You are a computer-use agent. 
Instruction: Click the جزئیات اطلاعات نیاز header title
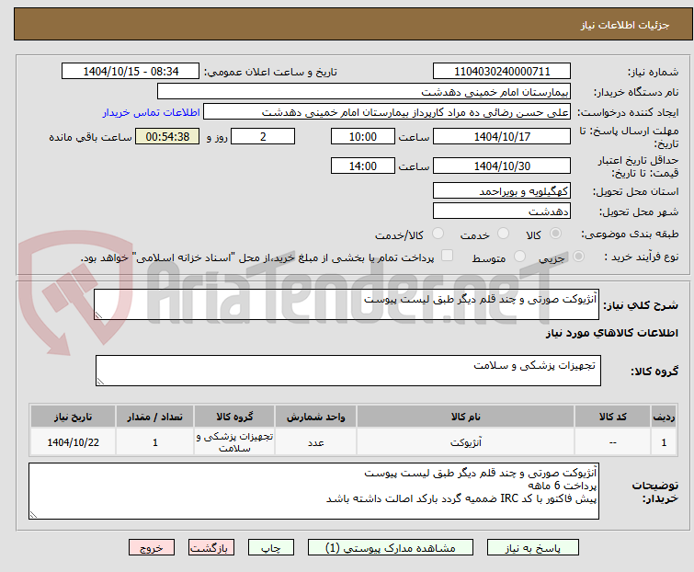(625, 25)
